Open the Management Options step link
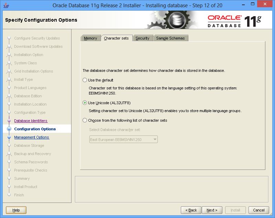This screenshot has width=275, height=218. pos(32,137)
